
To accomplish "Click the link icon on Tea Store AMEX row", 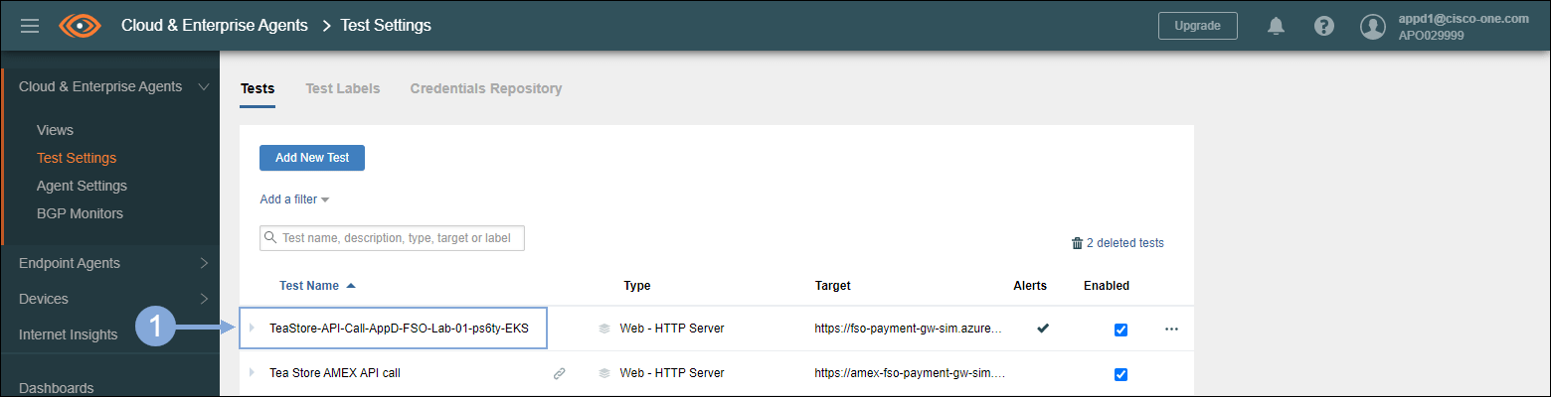I will 559,374.
